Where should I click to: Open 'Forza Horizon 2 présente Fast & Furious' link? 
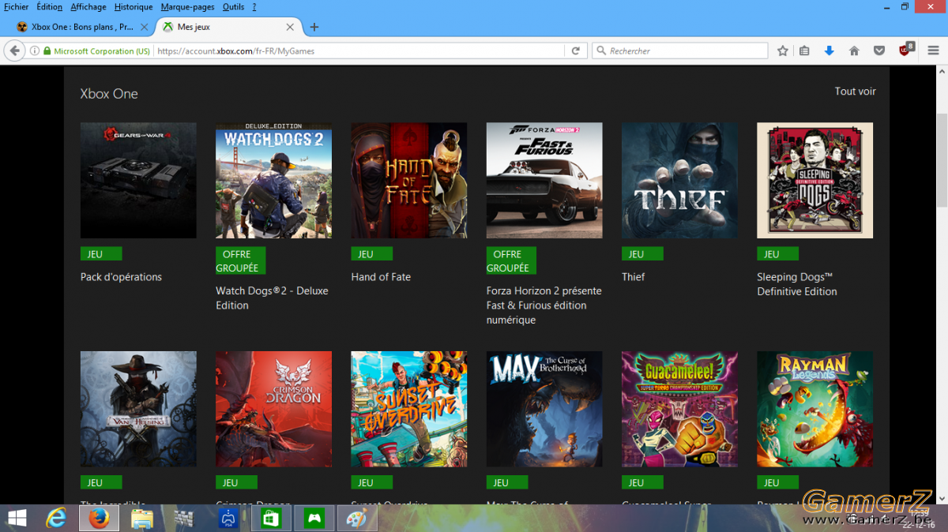tap(544, 305)
